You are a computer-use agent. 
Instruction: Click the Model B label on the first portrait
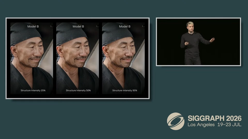tap(33, 27)
